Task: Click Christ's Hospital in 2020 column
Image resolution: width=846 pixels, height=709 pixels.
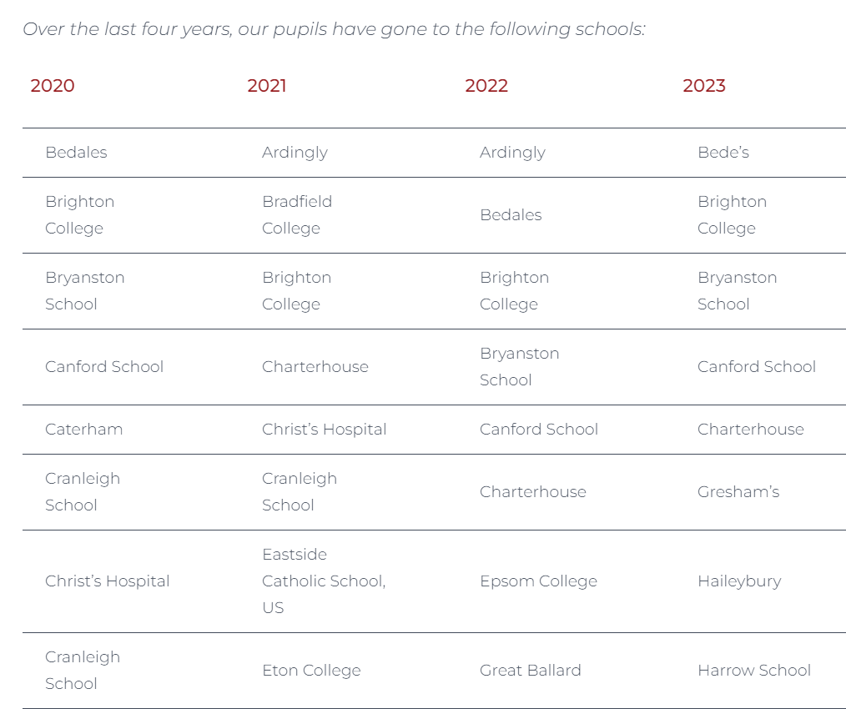Action: click(x=107, y=581)
